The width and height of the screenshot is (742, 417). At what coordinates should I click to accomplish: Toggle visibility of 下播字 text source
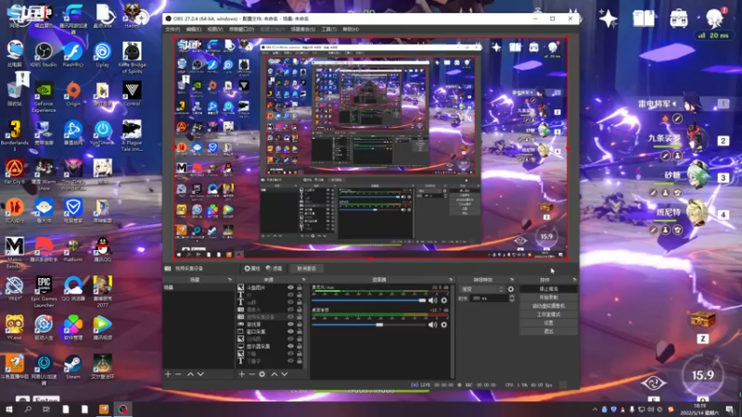click(290, 360)
